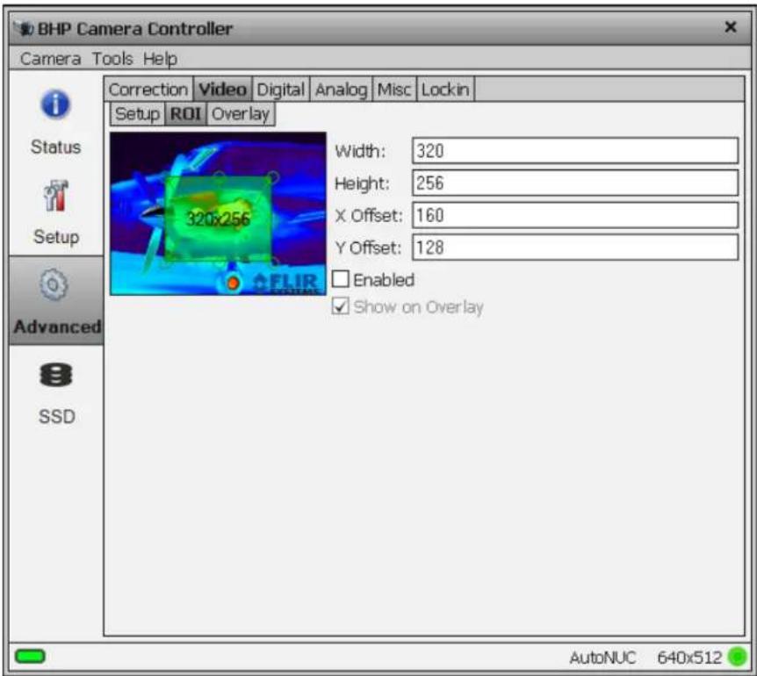Click the Height input field
The image size is (757, 676).
coord(575,183)
